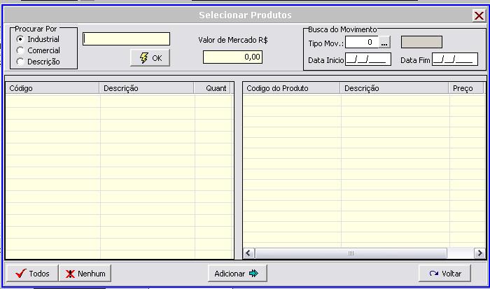Click the Codigo do Produto column header
The height and width of the screenshot is (289, 490).
tap(291, 88)
